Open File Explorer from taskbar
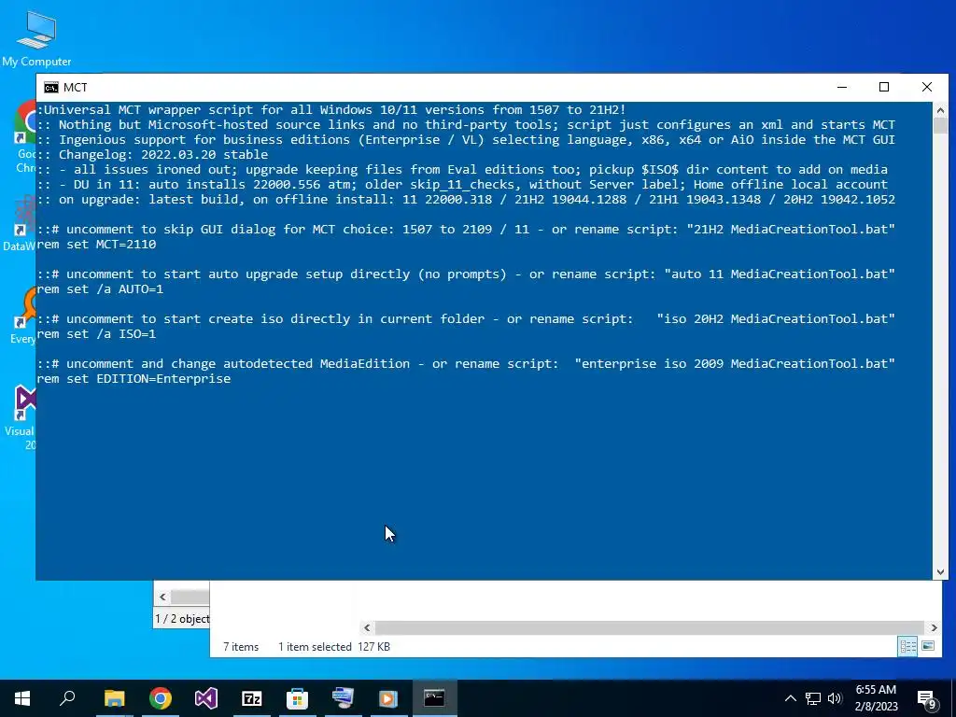The height and width of the screenshot is (717, 956). 114,698
